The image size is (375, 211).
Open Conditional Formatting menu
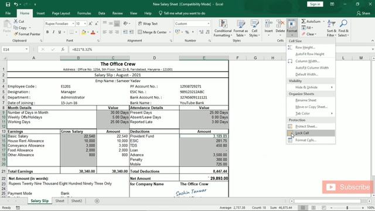pos(223,28)
